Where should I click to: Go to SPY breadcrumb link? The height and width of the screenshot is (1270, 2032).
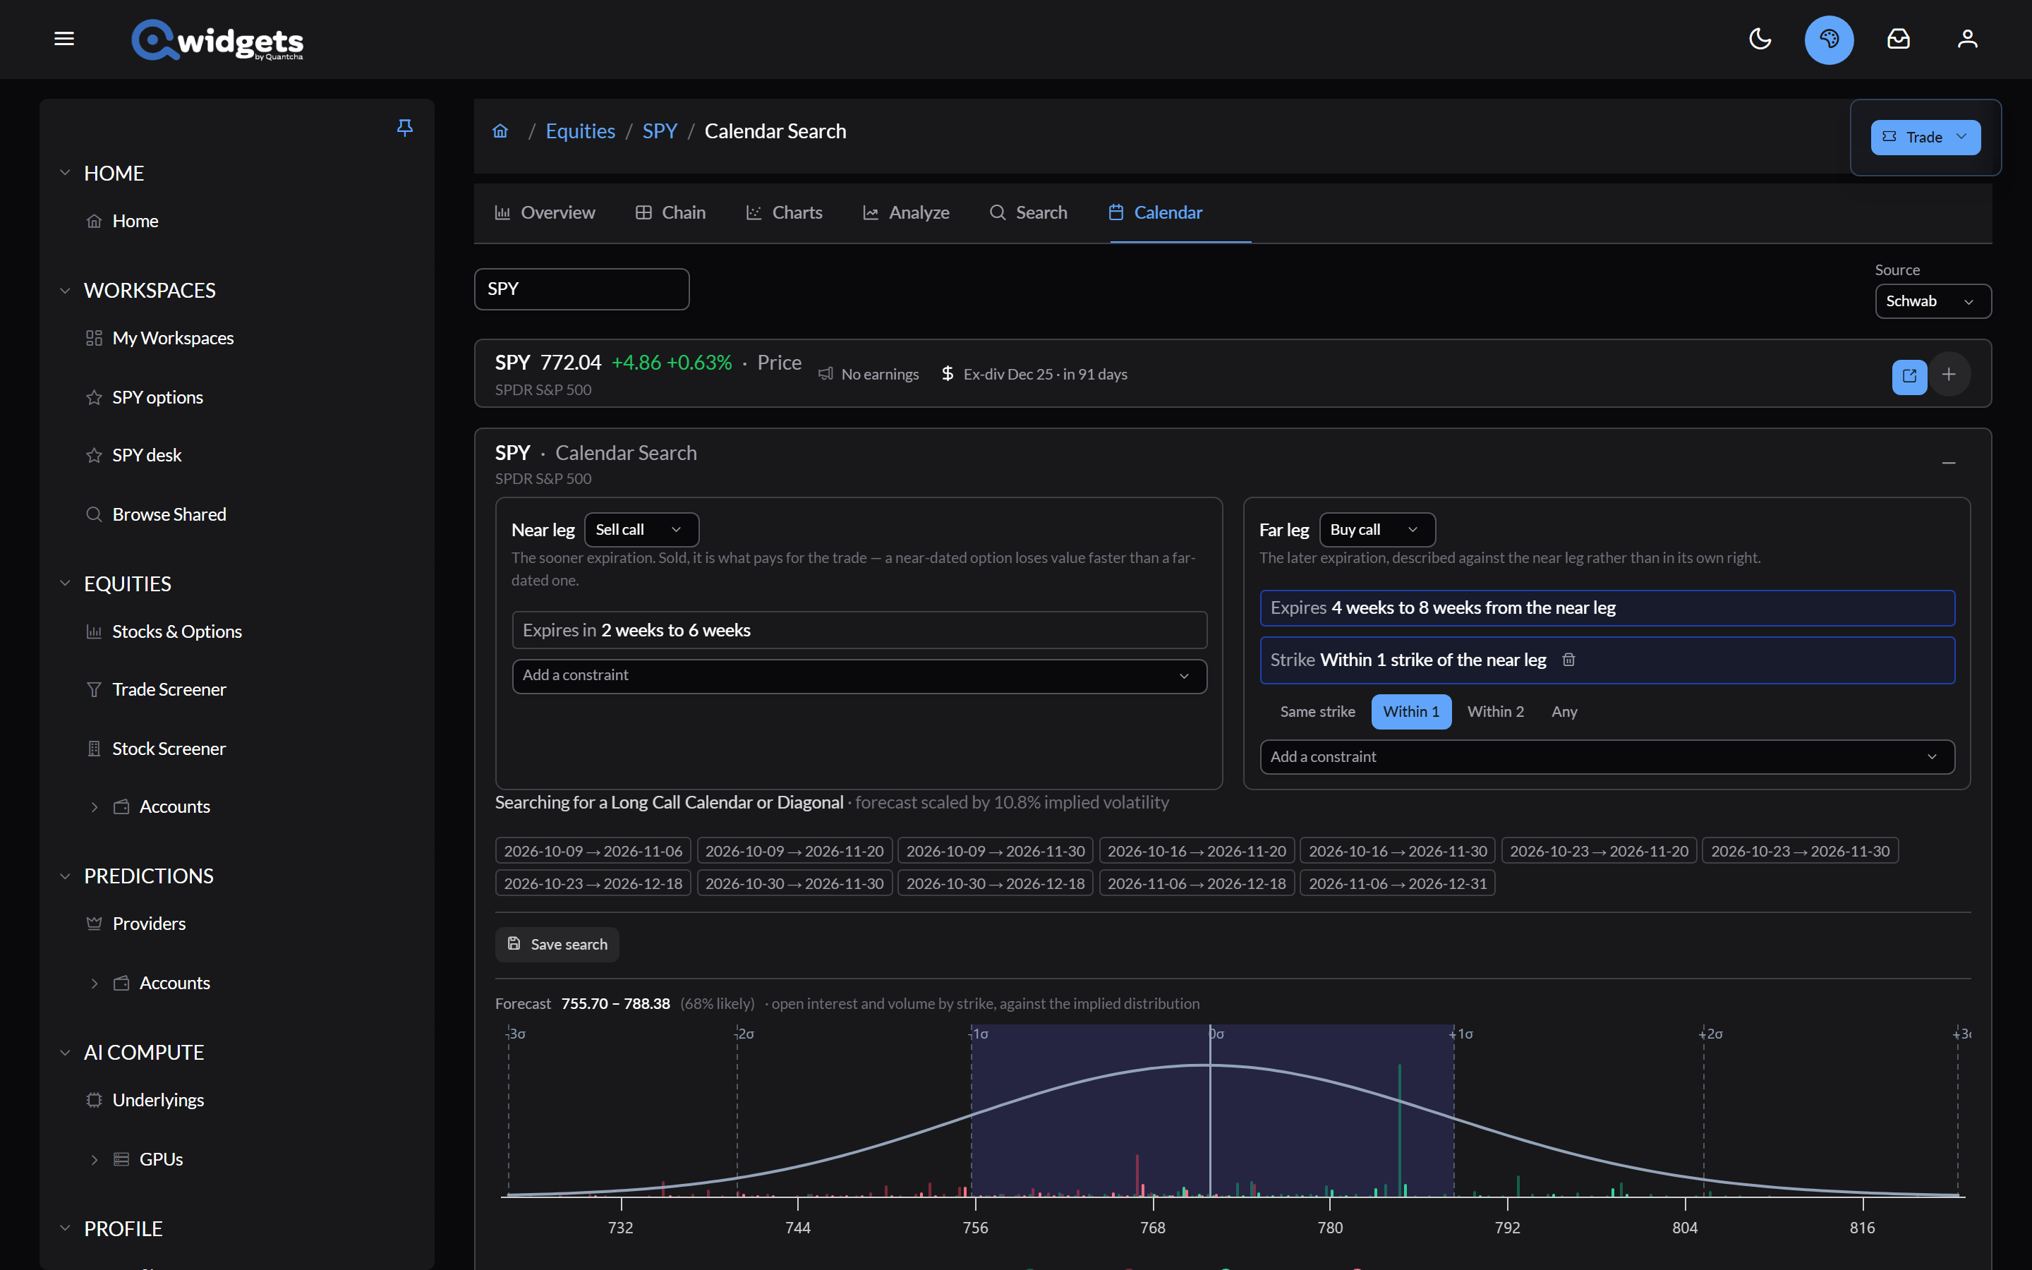660,132
